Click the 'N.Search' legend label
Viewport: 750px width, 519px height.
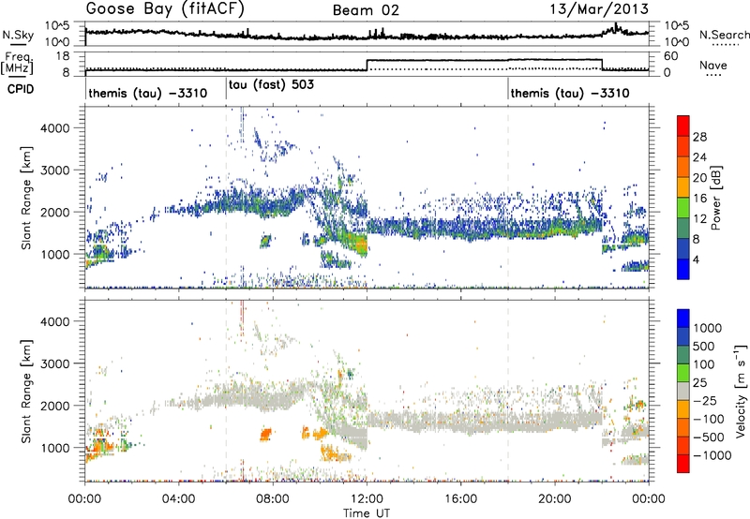click(x=724, y=35)
